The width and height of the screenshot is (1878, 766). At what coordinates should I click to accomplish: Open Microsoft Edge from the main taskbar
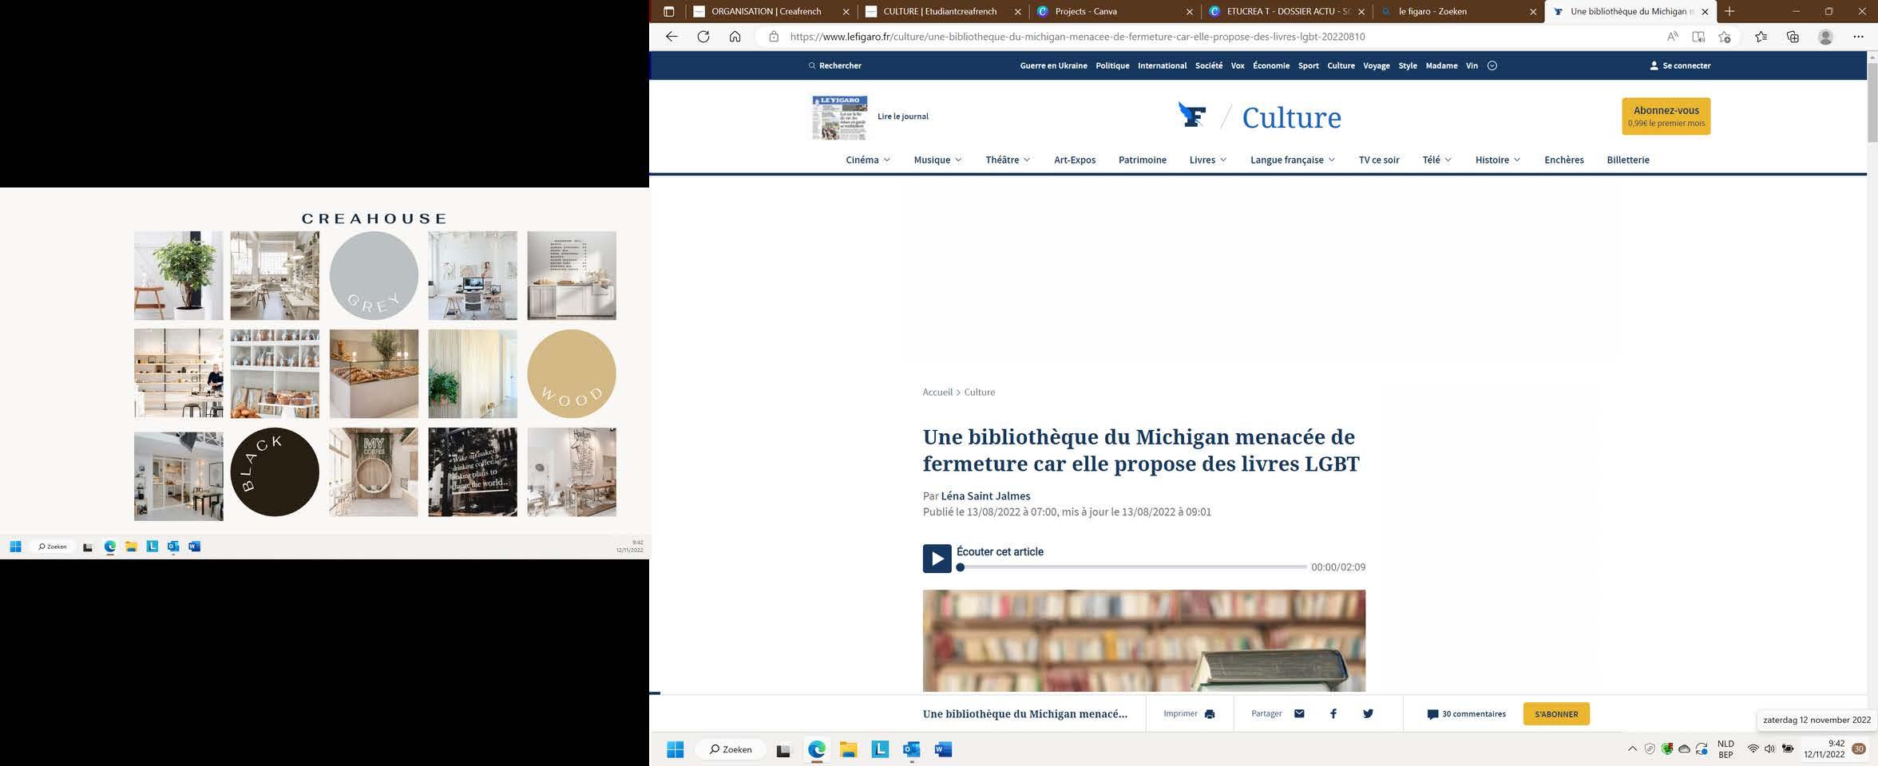tap(816, 749)
